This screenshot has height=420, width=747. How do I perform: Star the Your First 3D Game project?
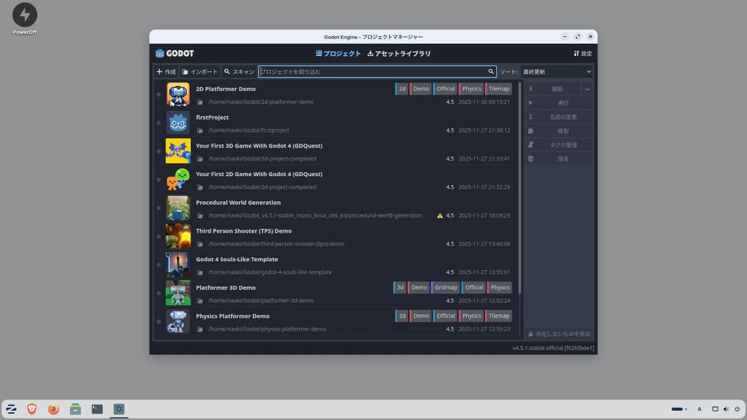[159, 151]
